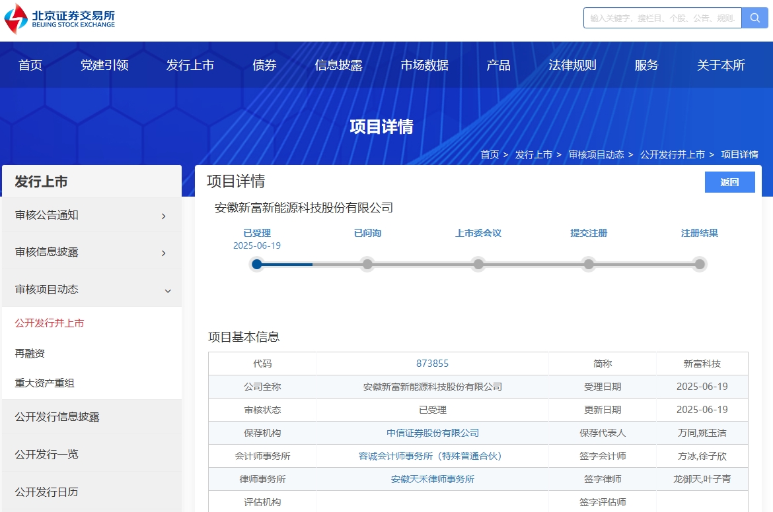This screenshot has height=512, width=773.
Task: Click the 返回 button
Action: [x=729, y=181]
